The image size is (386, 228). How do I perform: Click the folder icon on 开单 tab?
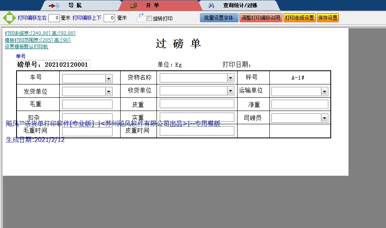coord(134,6)
